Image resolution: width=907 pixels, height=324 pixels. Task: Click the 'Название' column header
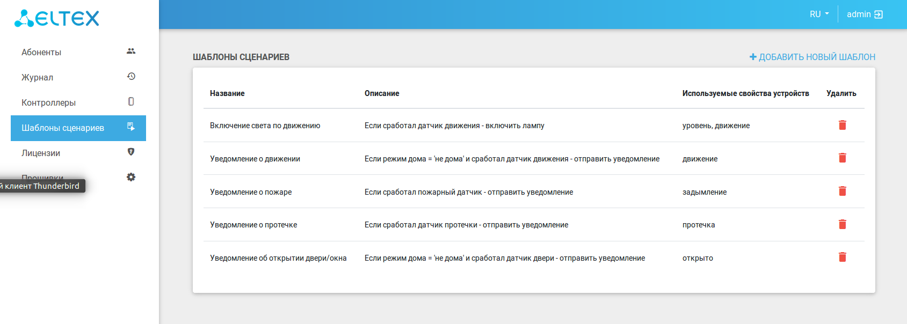point(227,93)
